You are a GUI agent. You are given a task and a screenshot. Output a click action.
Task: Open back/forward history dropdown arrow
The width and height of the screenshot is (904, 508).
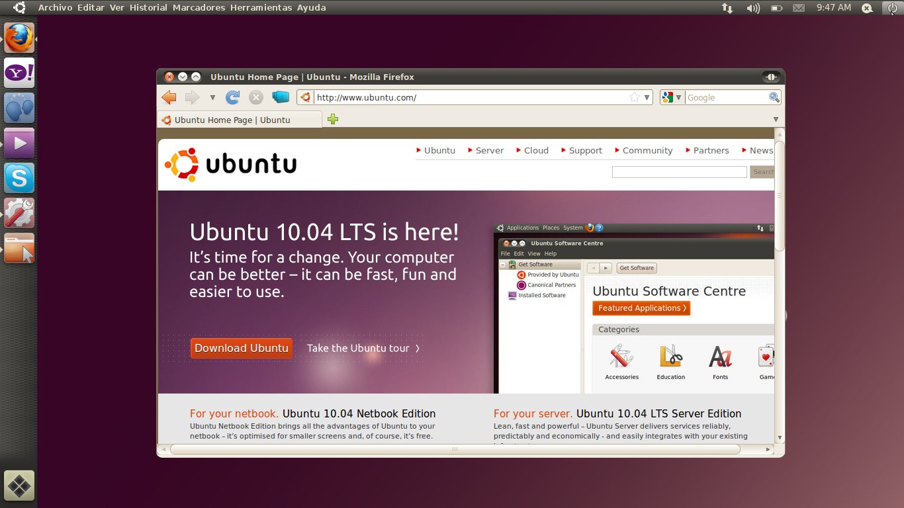click(x=212, y=97)
